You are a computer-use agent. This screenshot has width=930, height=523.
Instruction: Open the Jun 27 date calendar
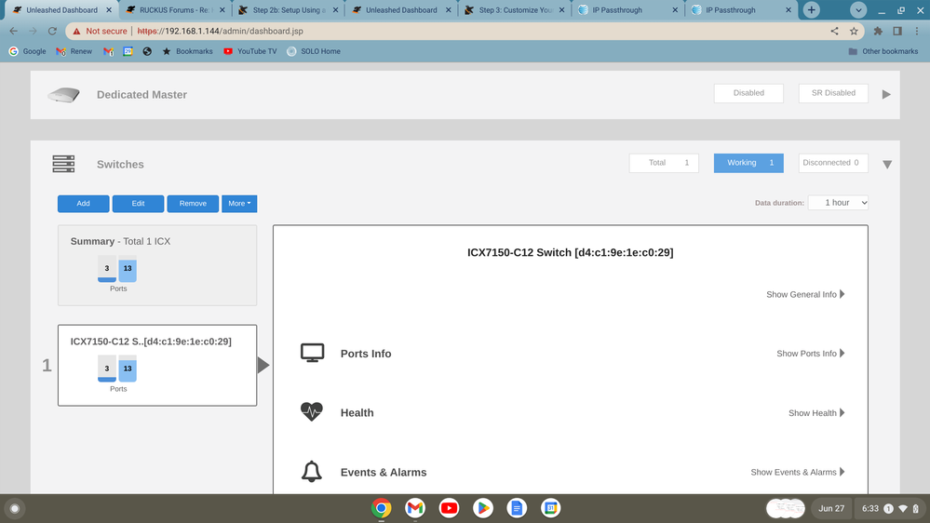click(x=831, y=508)
